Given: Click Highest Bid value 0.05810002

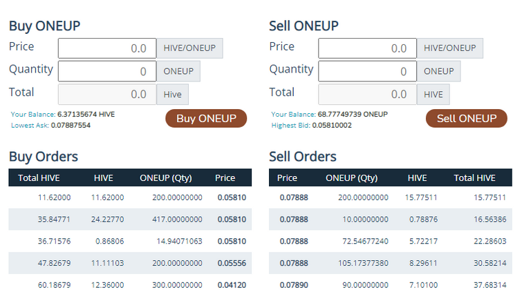Looking at the screenshot, I should (332, 126).
